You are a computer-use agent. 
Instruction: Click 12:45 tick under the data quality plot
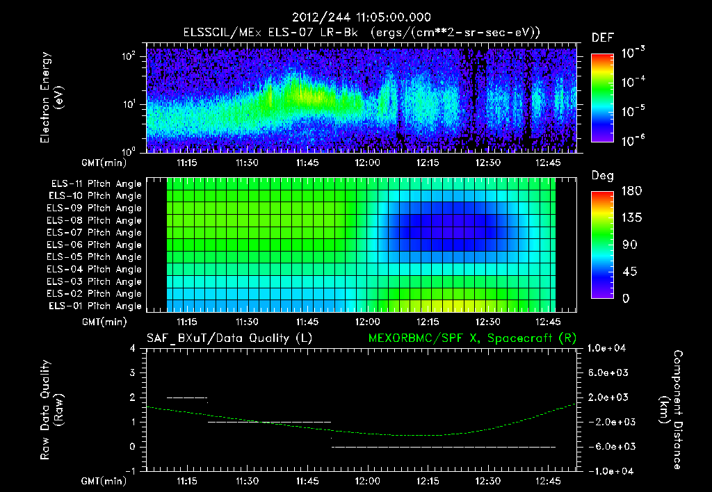point(548,481)
